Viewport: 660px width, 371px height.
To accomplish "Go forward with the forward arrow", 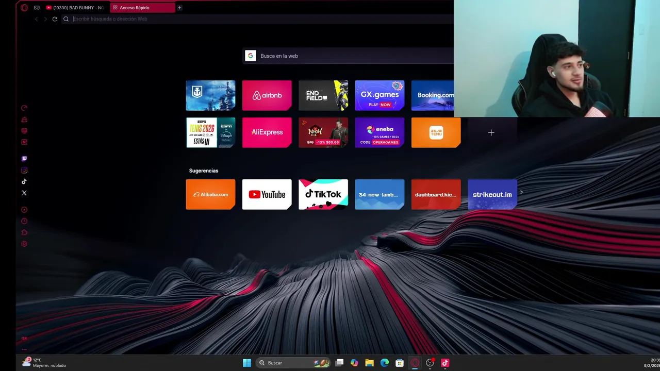I will click(x=45, y=19).
